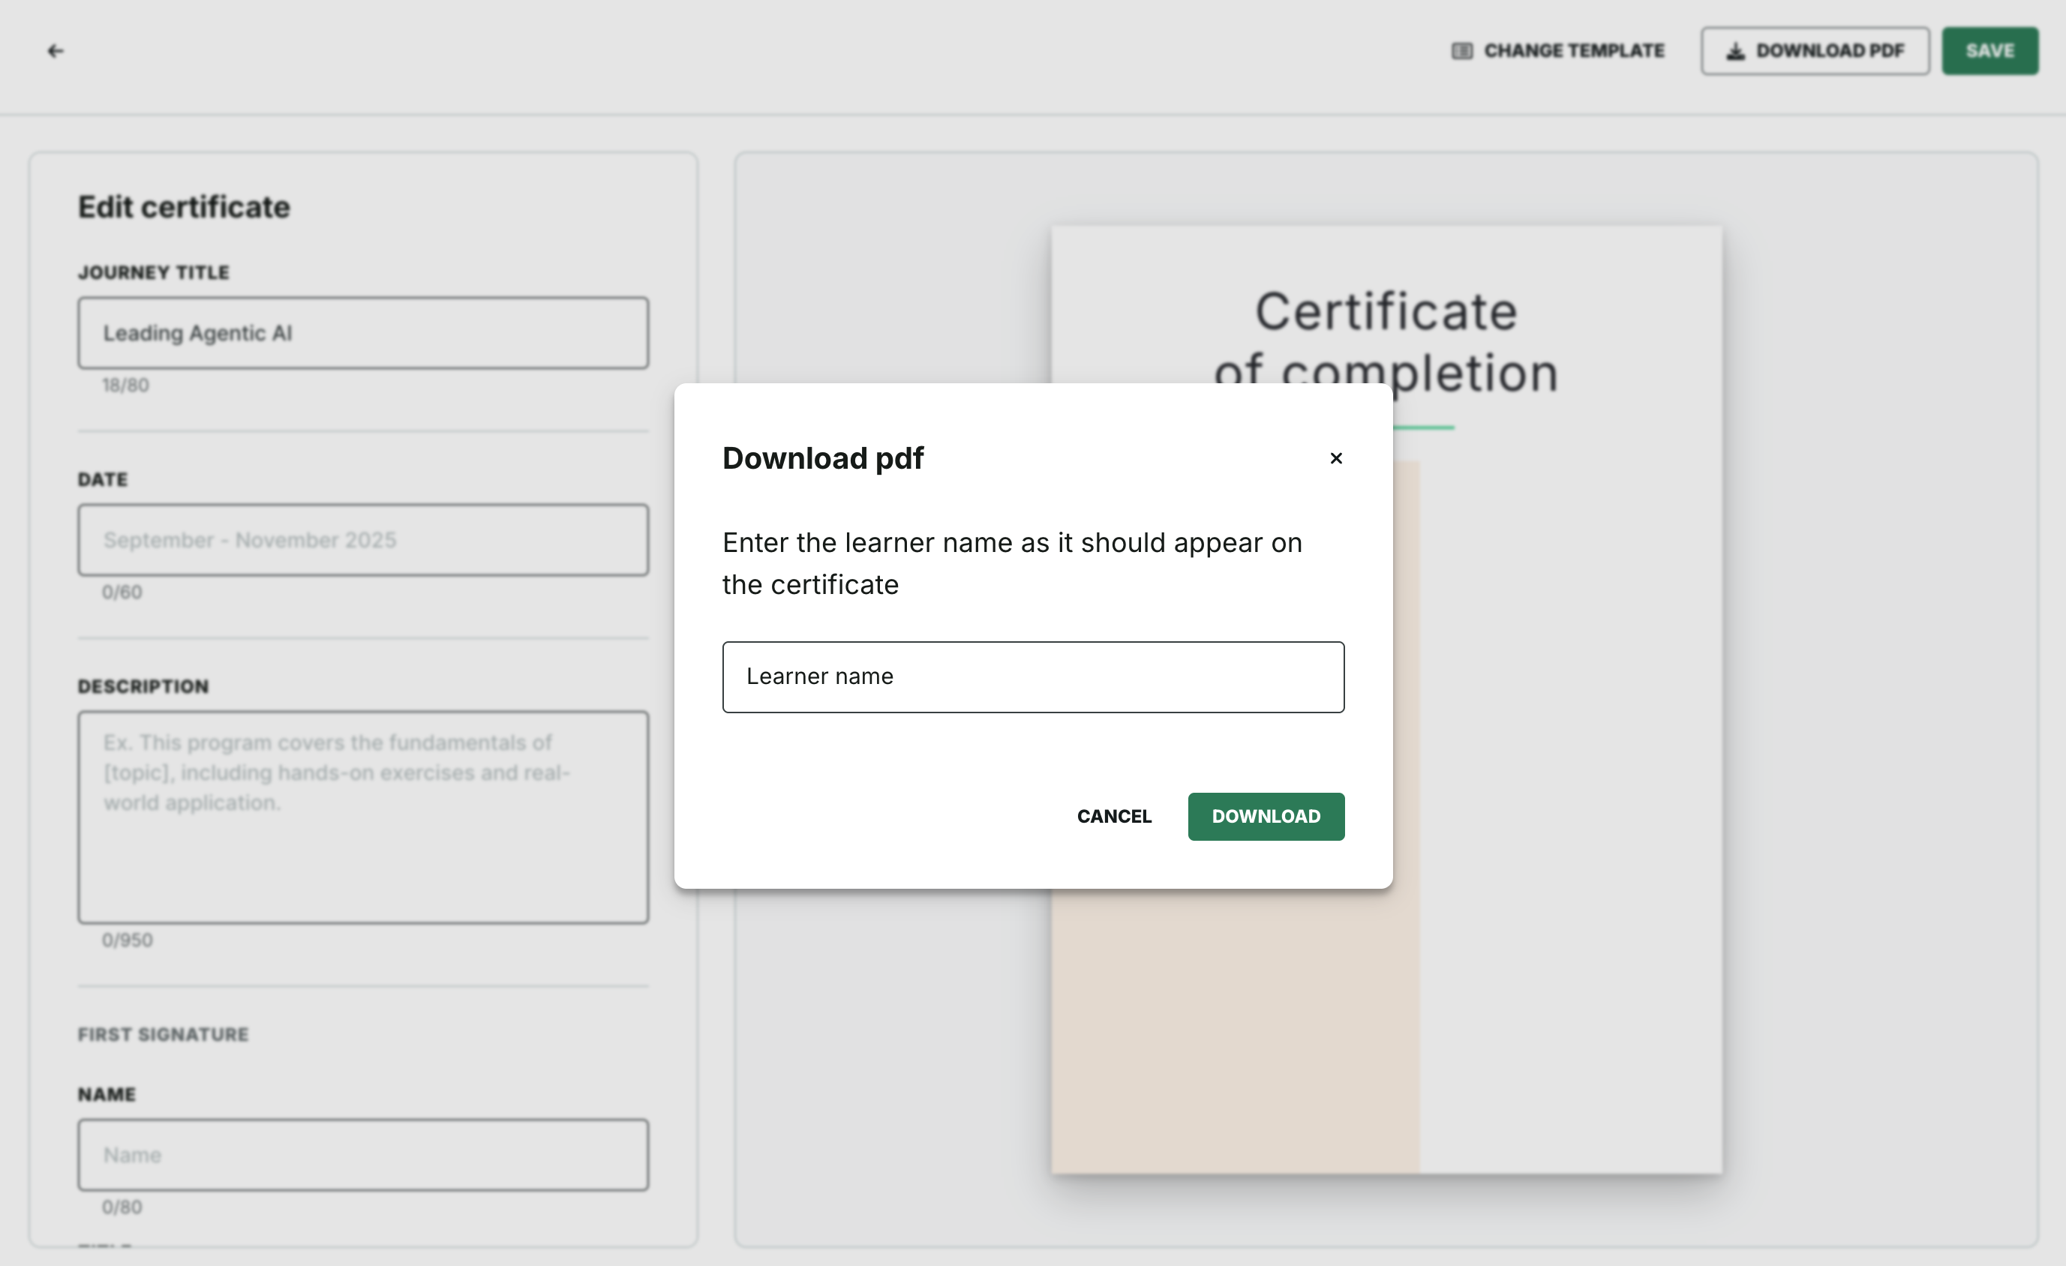2066x1266 pixels.
Task: Click the 0/950 character counter
Action: pos(128,940)
